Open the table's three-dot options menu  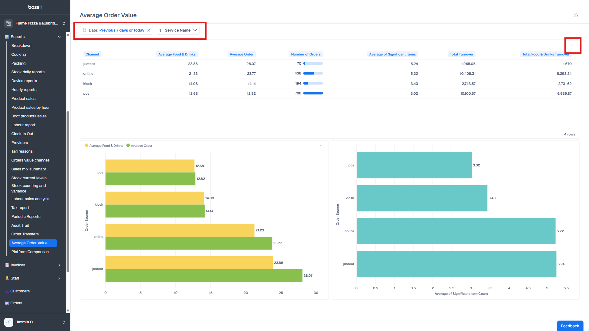[x=572, y=45]
